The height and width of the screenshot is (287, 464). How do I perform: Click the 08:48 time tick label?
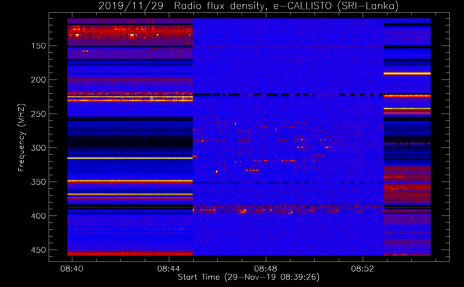(x=266, y=269)
